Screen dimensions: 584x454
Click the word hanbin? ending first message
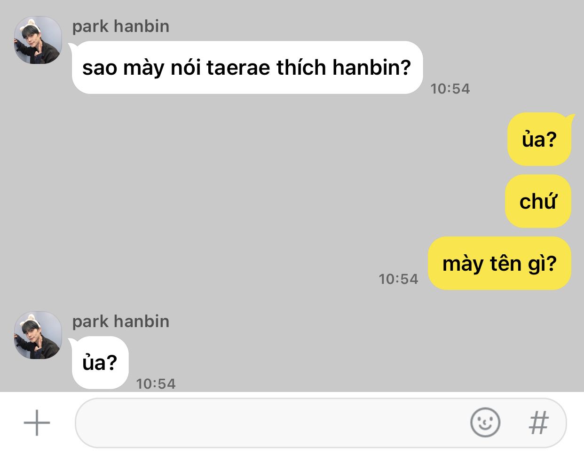[372, 68]
